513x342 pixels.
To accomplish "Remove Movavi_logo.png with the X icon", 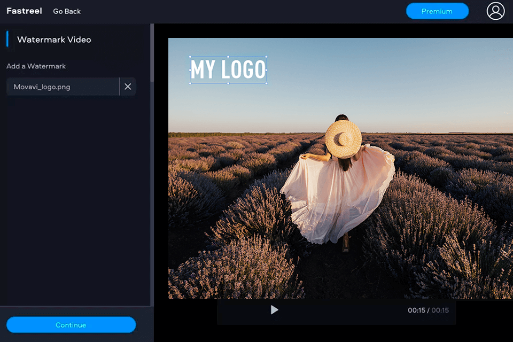I will click(x=128, y=86).
